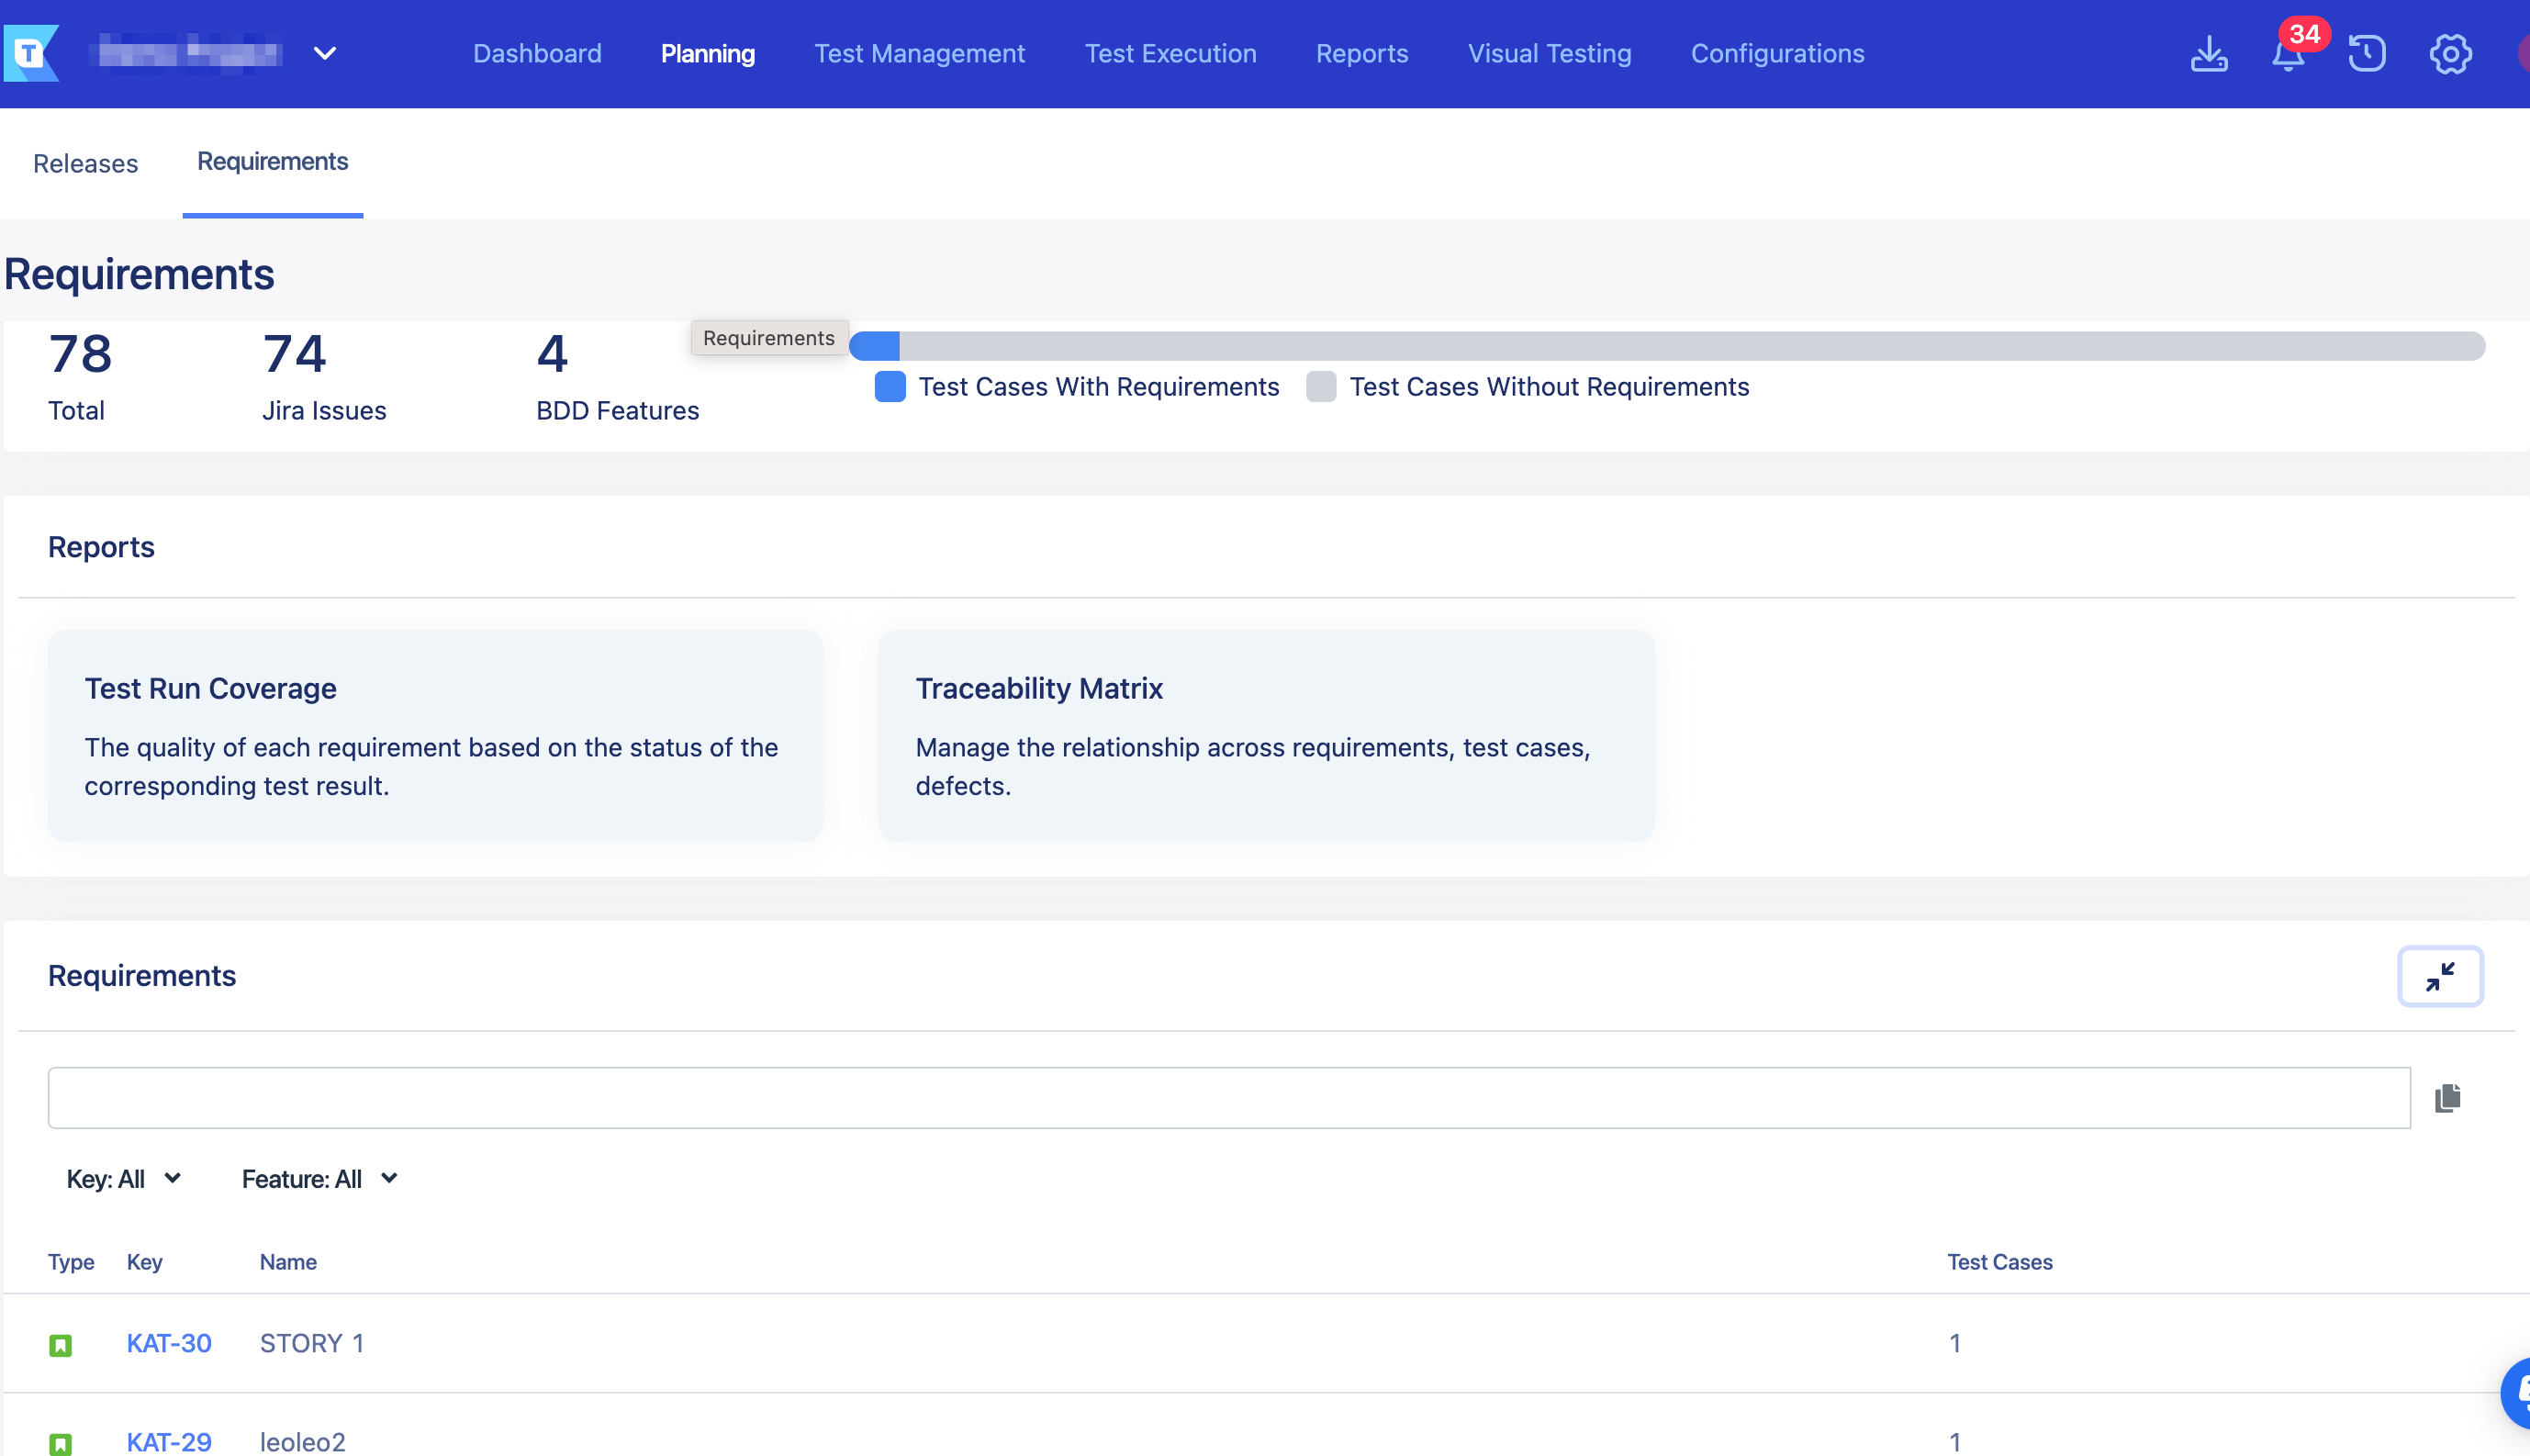Toggle Test Cases With Requirements visibility
The height and width of the screenshot is (1456, 2530).
(888, 386)
